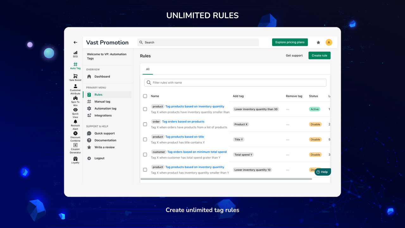Select the Auto Tag sidebar icon

75,65
